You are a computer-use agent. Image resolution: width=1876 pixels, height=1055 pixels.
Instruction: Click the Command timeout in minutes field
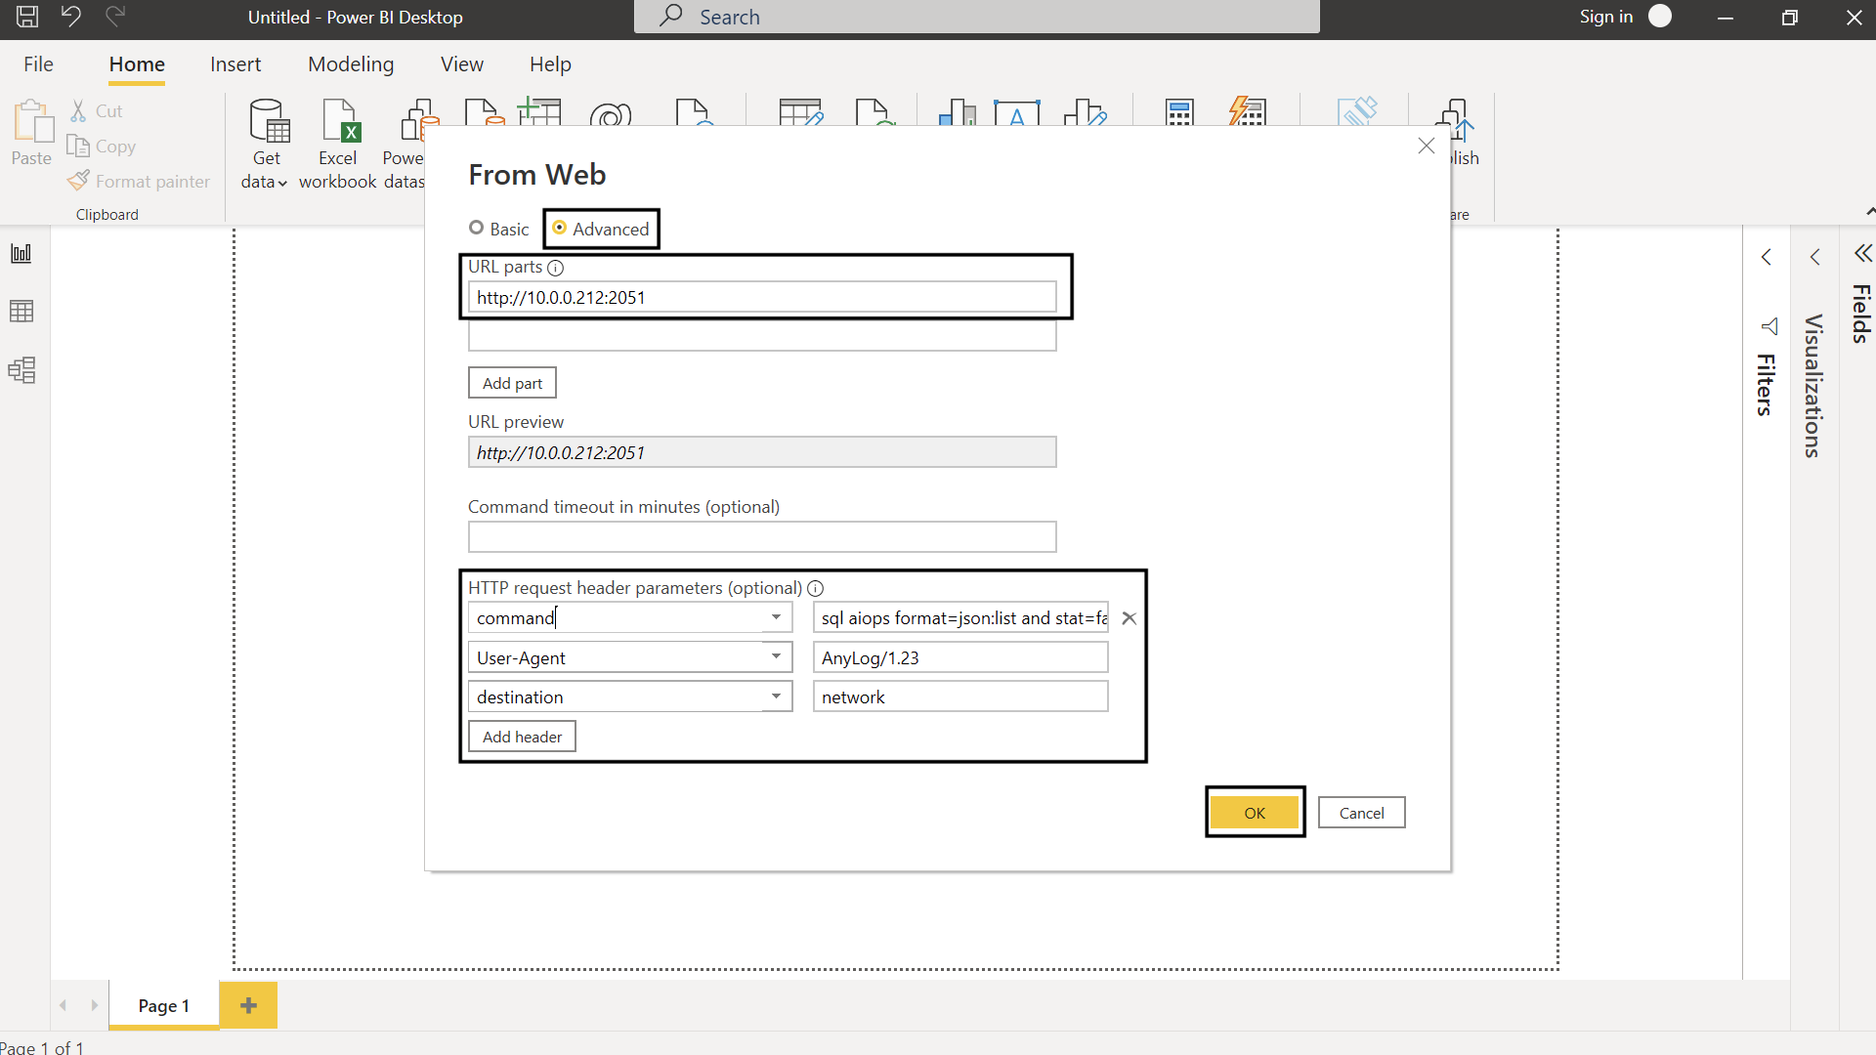pyautogui.click(x=762, y=536)
